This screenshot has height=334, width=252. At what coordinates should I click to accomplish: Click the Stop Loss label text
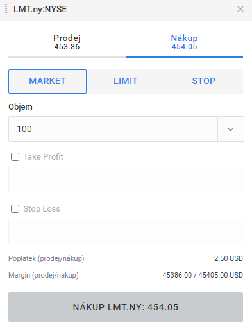pos(42,209)
